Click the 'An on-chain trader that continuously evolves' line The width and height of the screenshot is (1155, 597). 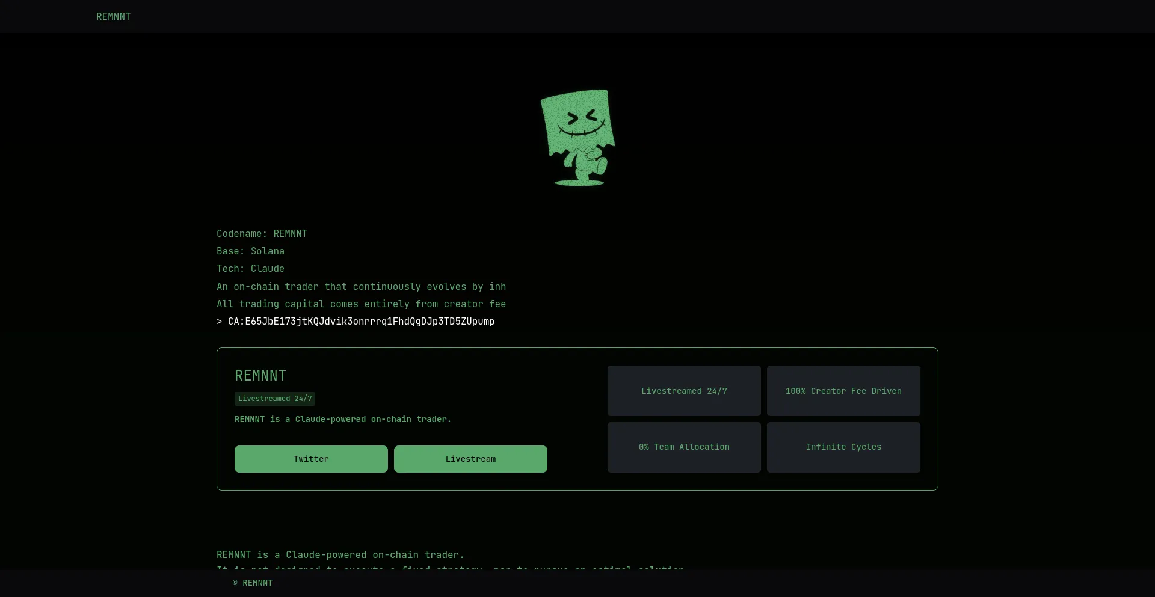[361, 286]
